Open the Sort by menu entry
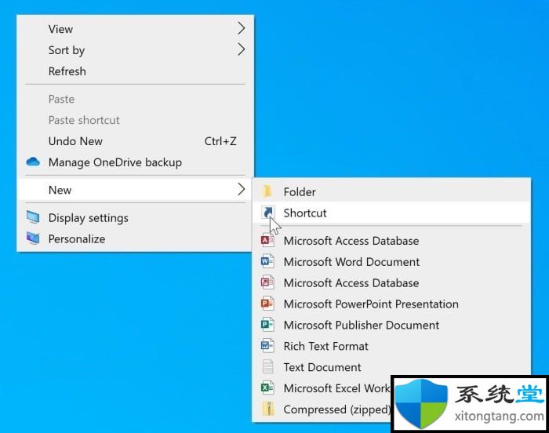549x433 pixels. [135, 49]
